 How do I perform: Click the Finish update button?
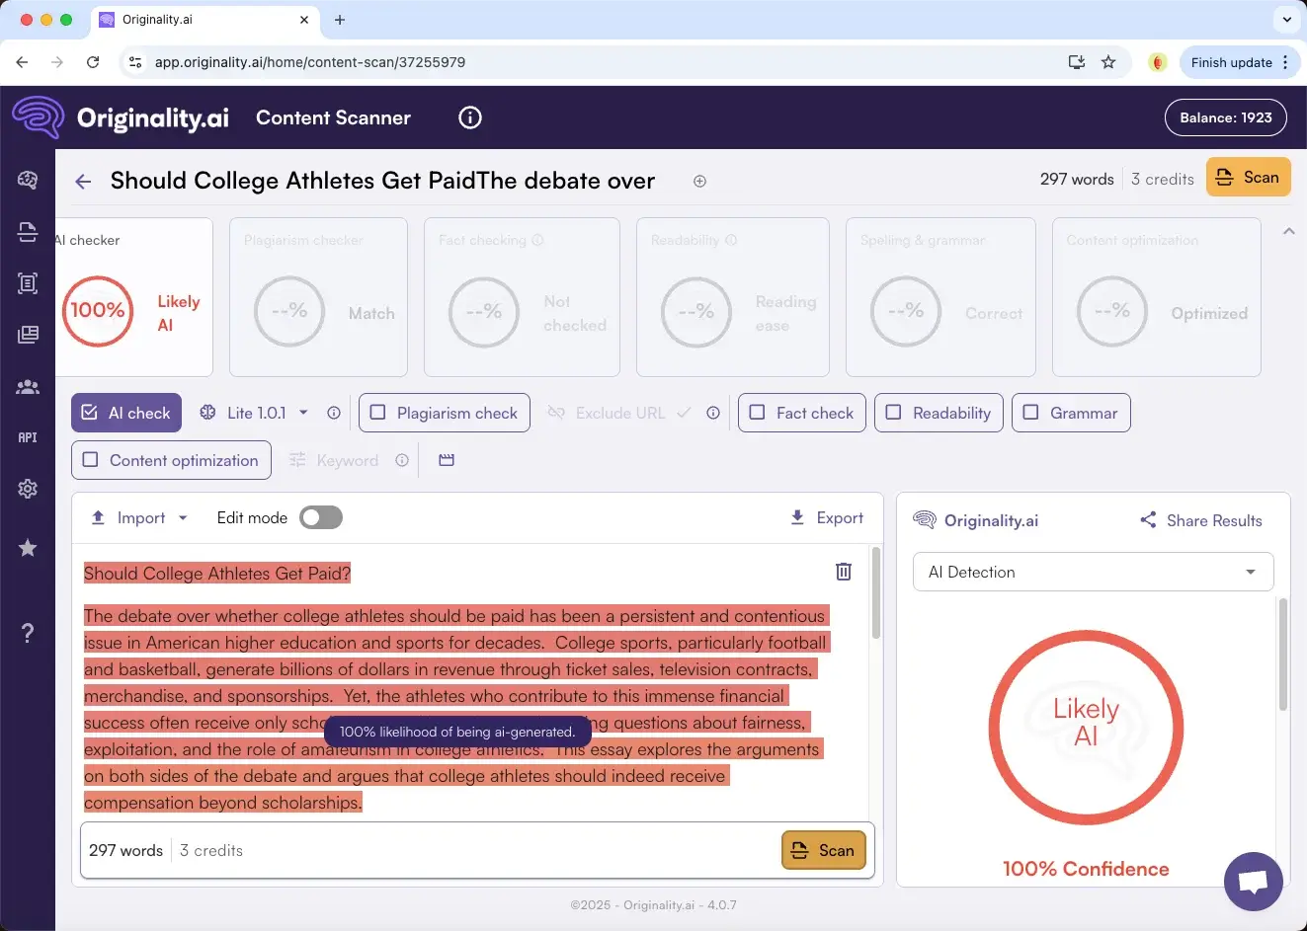1231,62
